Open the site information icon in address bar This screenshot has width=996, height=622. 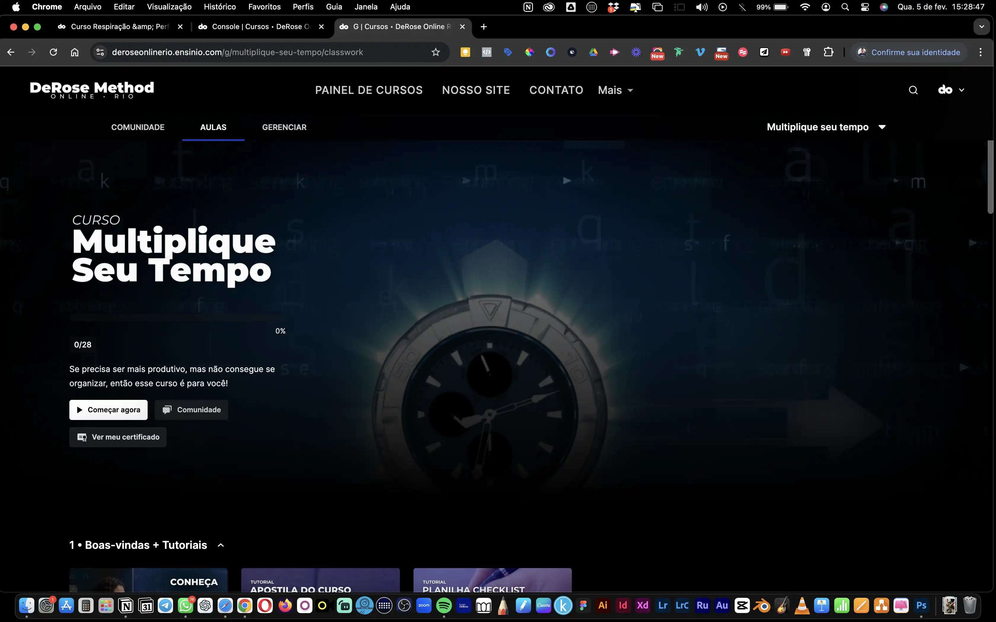point(100,52)
